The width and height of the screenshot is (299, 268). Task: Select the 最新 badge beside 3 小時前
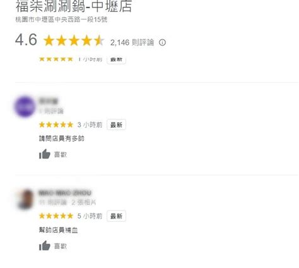click(116, 125)
